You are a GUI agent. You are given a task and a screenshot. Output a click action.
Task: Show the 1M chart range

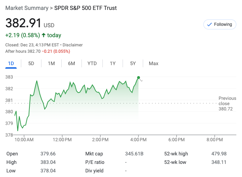51,63
